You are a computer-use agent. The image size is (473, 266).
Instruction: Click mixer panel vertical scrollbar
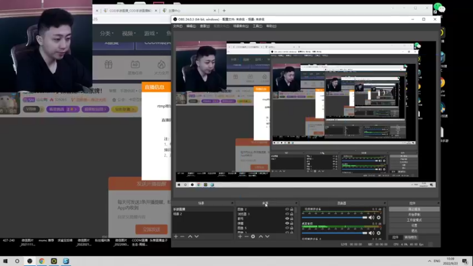tap(384, 216)
